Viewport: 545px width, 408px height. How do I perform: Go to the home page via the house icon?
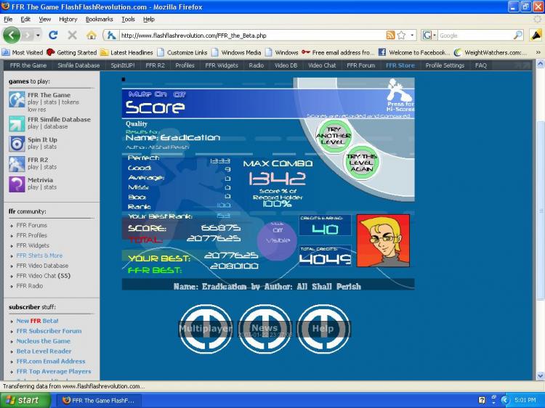[x=92, y=35]
